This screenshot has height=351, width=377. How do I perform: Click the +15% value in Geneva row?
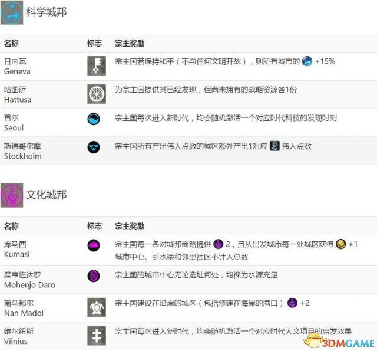pyautogui.click(x=325, y=61)
